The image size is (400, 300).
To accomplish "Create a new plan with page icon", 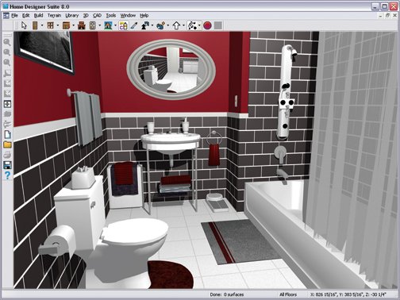I will click(7, 135).
